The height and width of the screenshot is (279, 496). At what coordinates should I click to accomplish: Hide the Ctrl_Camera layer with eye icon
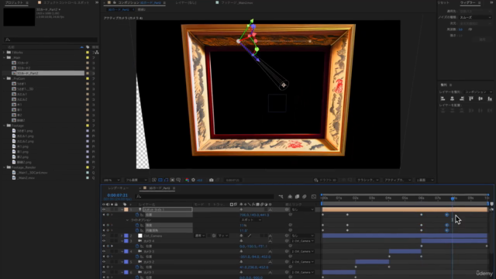click(x=104, y=236)
